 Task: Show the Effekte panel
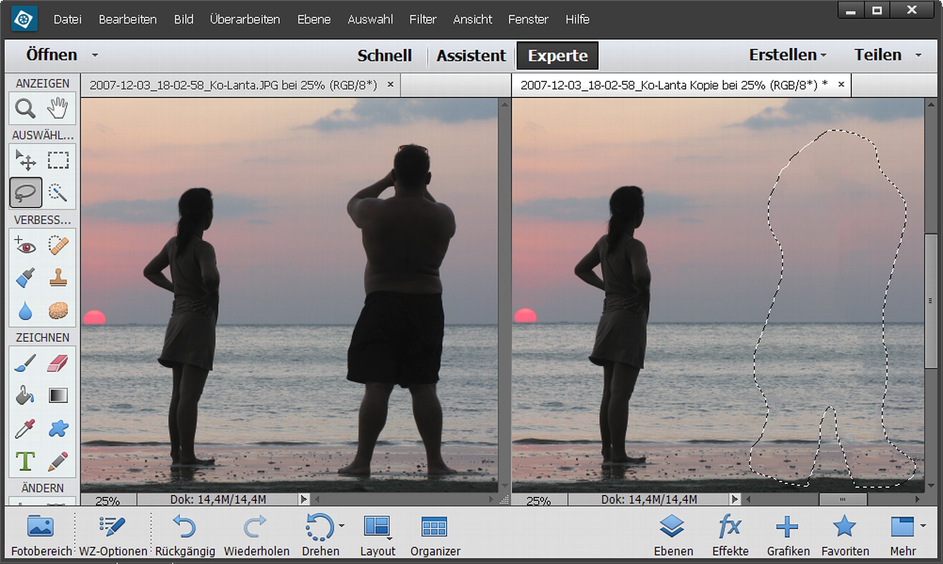pos(730,535)
